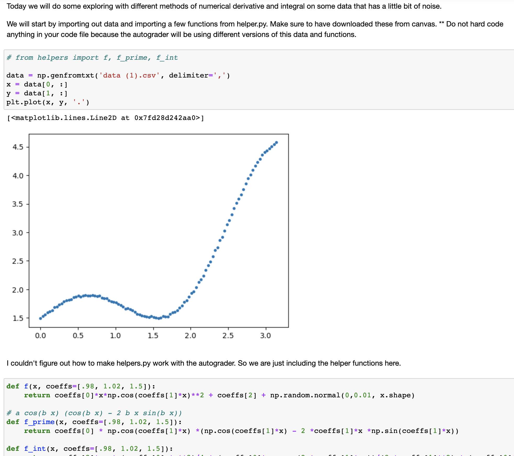514x456 pixels.
Task: Click the 0.0 x-axis tick label
Action: (x=40, y=336)
